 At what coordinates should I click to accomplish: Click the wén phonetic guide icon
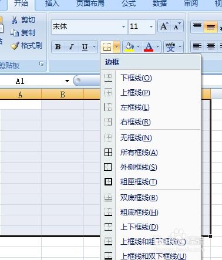coord(170,47)
